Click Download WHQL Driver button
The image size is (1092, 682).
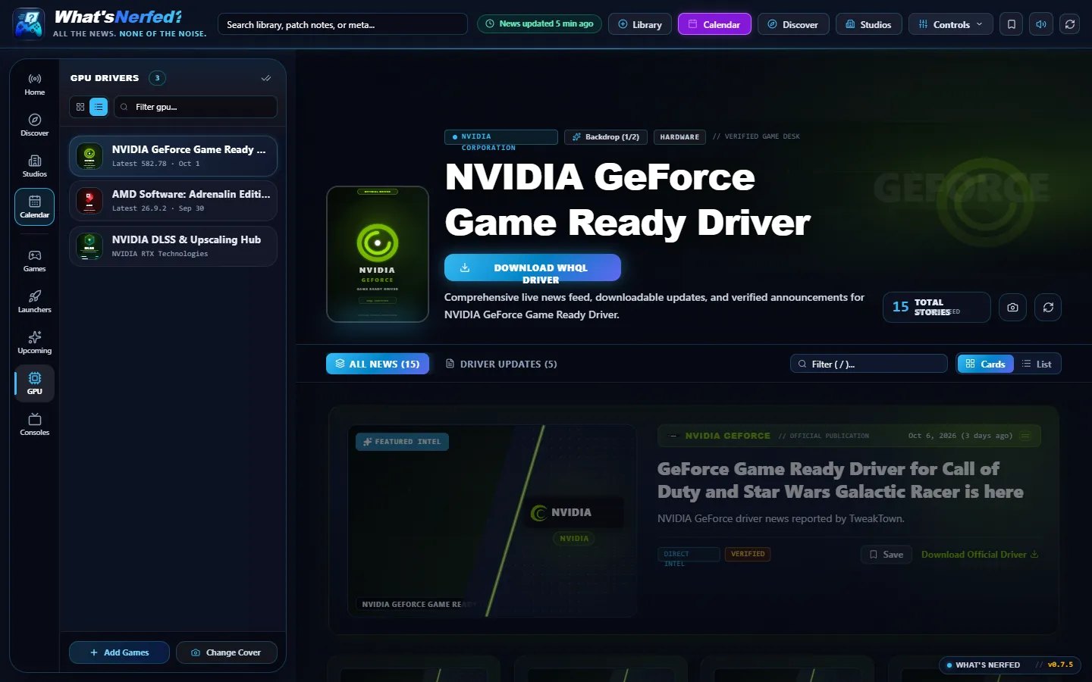click(x=532, y=267)
